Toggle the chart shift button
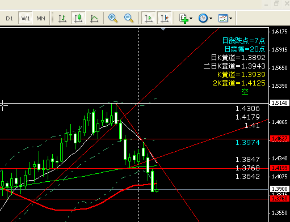Screen dimensions: 290x222 click(x=165, y=18)
